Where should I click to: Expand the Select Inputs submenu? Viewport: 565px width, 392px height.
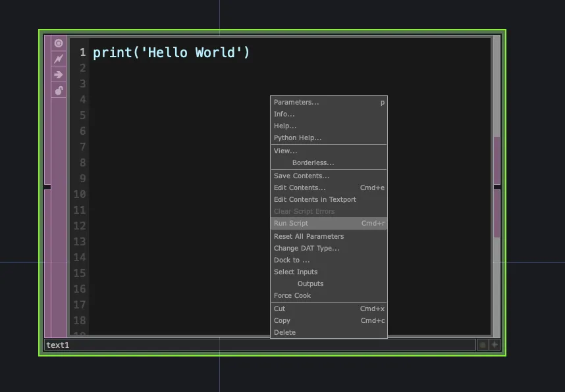coord(296,272)
